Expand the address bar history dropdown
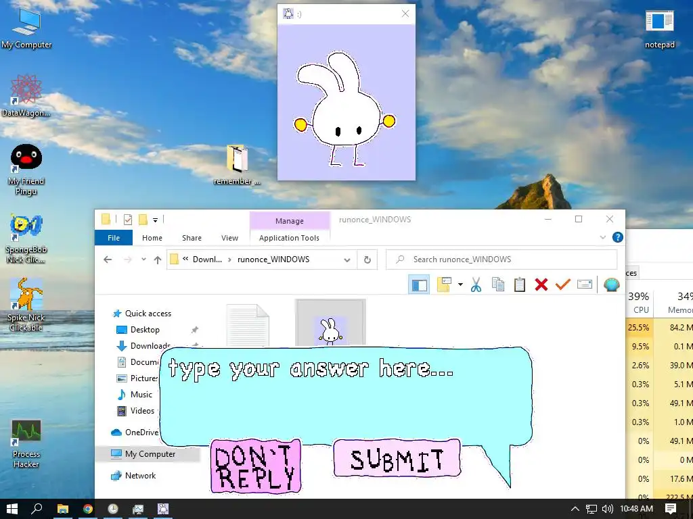693x519 pixels. [347, 260]
